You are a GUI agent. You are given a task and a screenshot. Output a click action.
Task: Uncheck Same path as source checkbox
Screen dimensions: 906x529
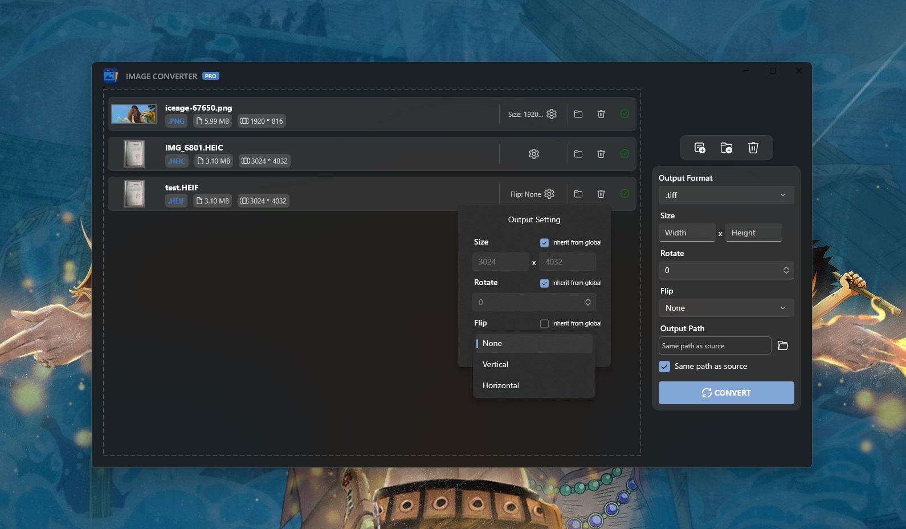point(664,367)
